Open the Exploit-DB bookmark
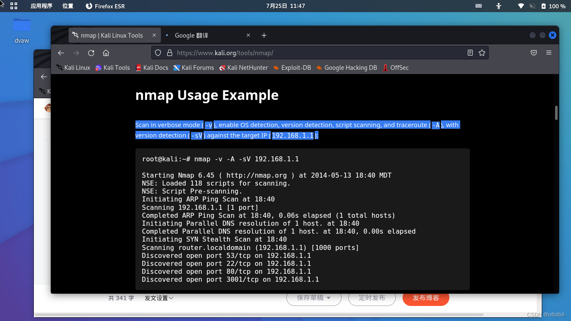Screen dimensions: 571x321 coord(292,67)
